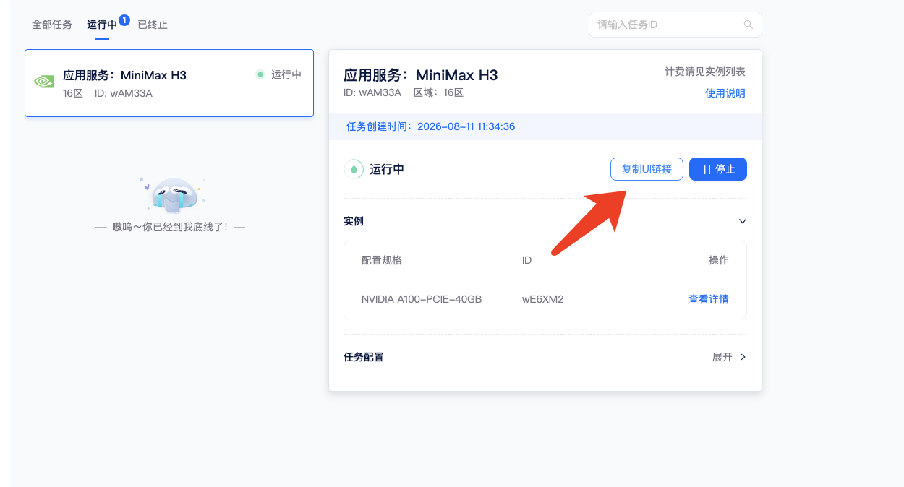Click the NVIDIA logo on task card
The image size is (904, 487).
(44, 82)
